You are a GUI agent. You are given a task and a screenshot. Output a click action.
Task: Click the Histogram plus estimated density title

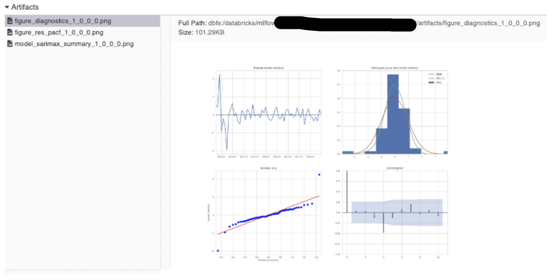[394, 68]
